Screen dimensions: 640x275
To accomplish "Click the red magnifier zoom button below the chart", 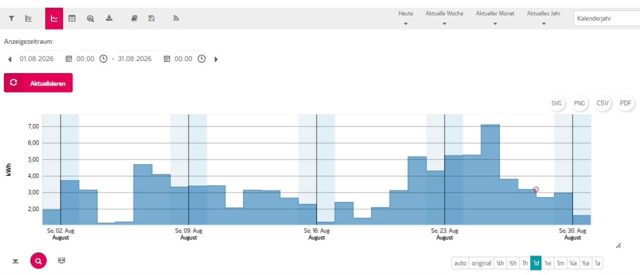I will (x=38, y=260).
